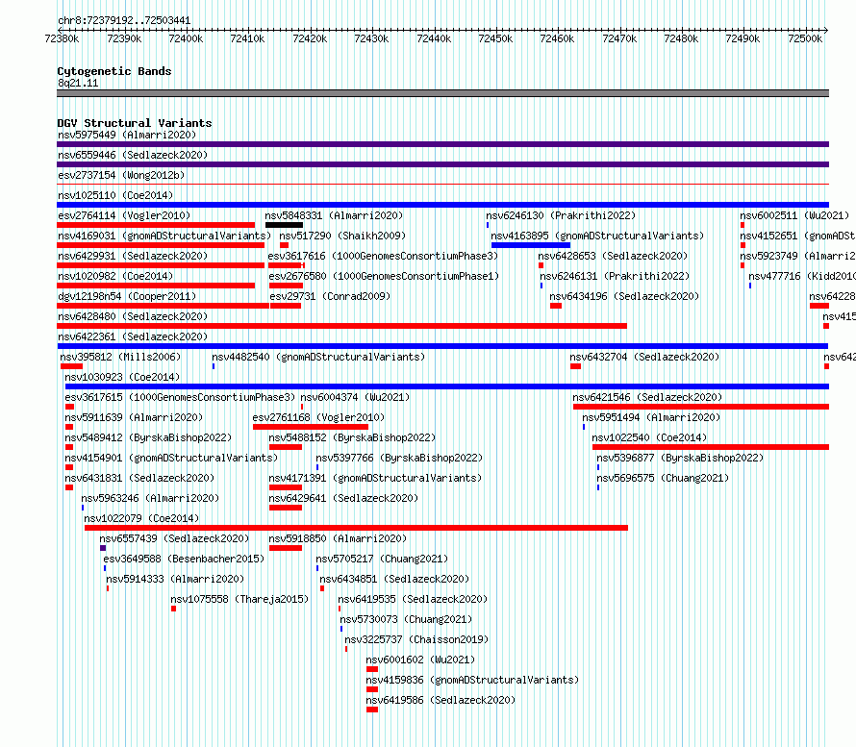
Task: Click the long red nsv1022079 bar
Action: (357, 528)
